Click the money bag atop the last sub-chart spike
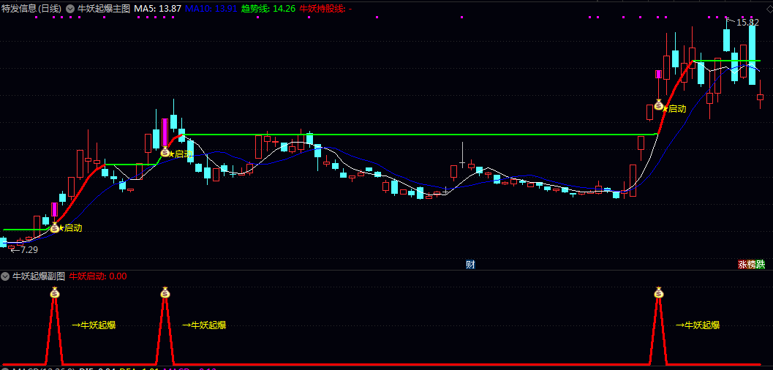The height and width of the screenshot is (370, 773). pos(659,292)
